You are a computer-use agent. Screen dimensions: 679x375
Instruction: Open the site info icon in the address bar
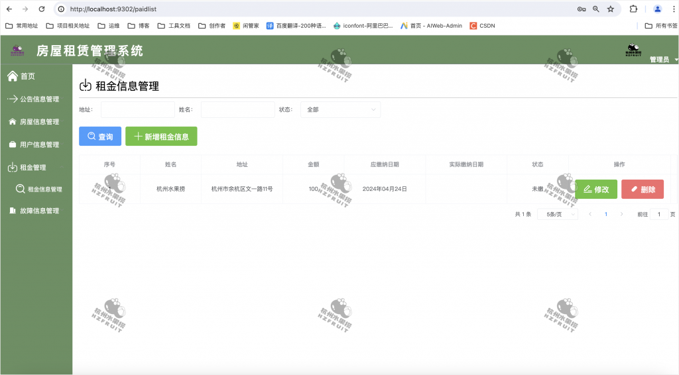point(62,9)
